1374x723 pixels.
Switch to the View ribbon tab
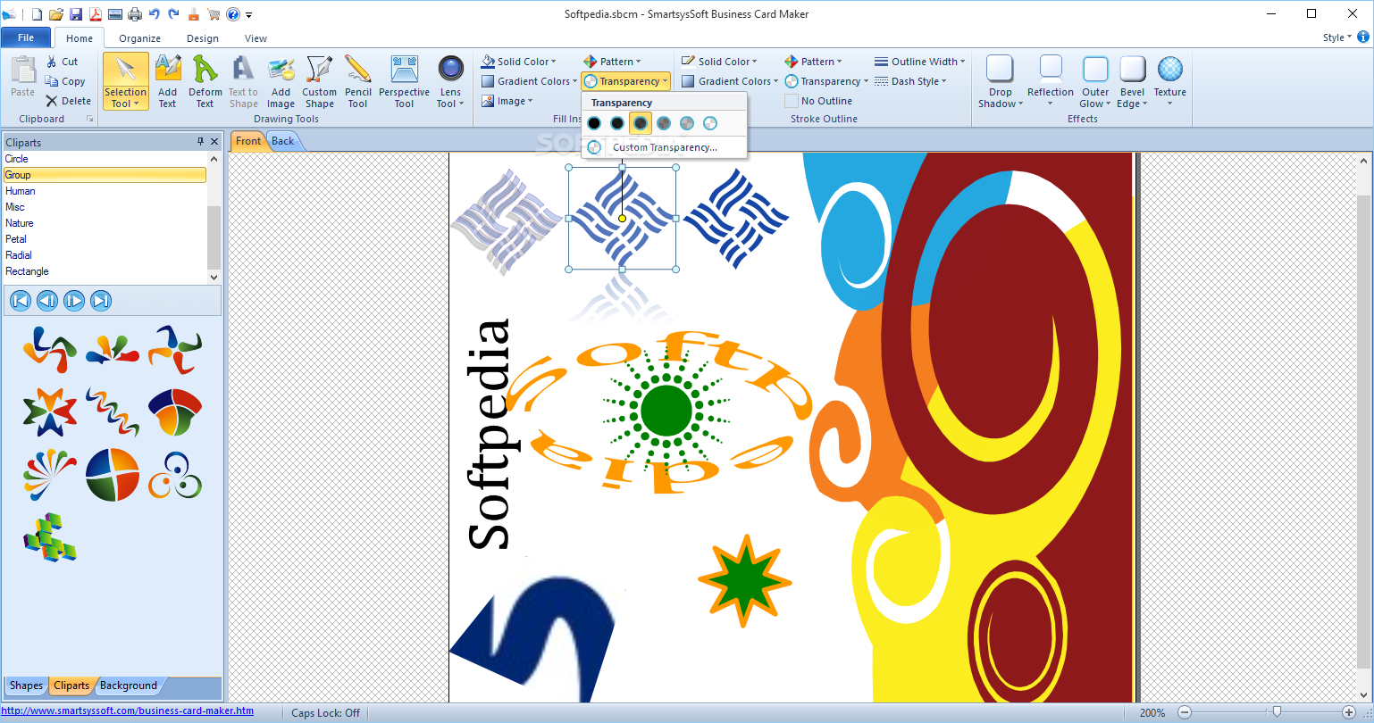point(256,38)
